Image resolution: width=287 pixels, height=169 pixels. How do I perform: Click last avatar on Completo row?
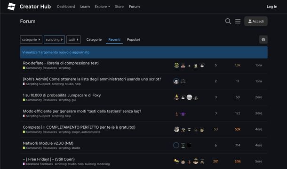coord(202,130)
